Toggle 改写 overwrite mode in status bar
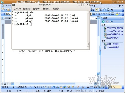The width and height of the screenshot is (125, 93). pyautogui.click(x=84, y=91)
